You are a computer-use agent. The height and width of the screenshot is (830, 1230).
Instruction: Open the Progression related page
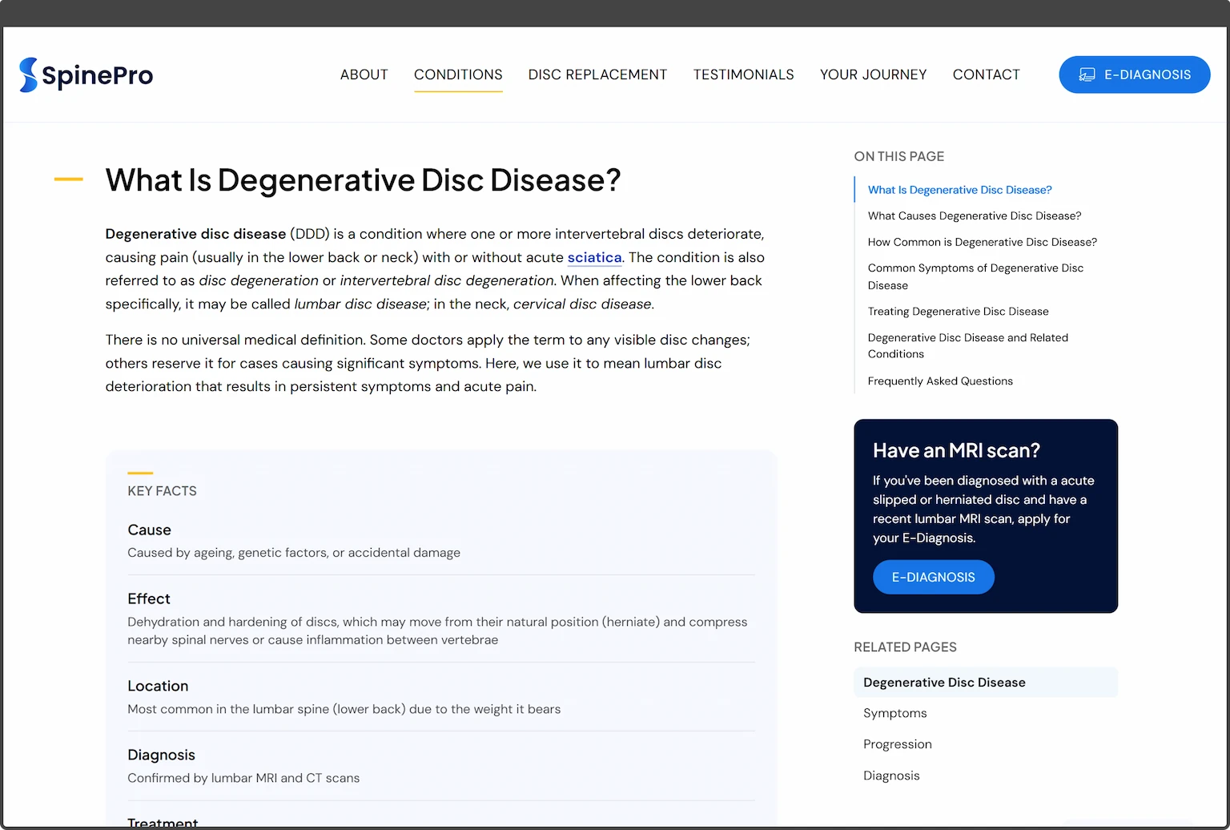(x=897, y=744)
